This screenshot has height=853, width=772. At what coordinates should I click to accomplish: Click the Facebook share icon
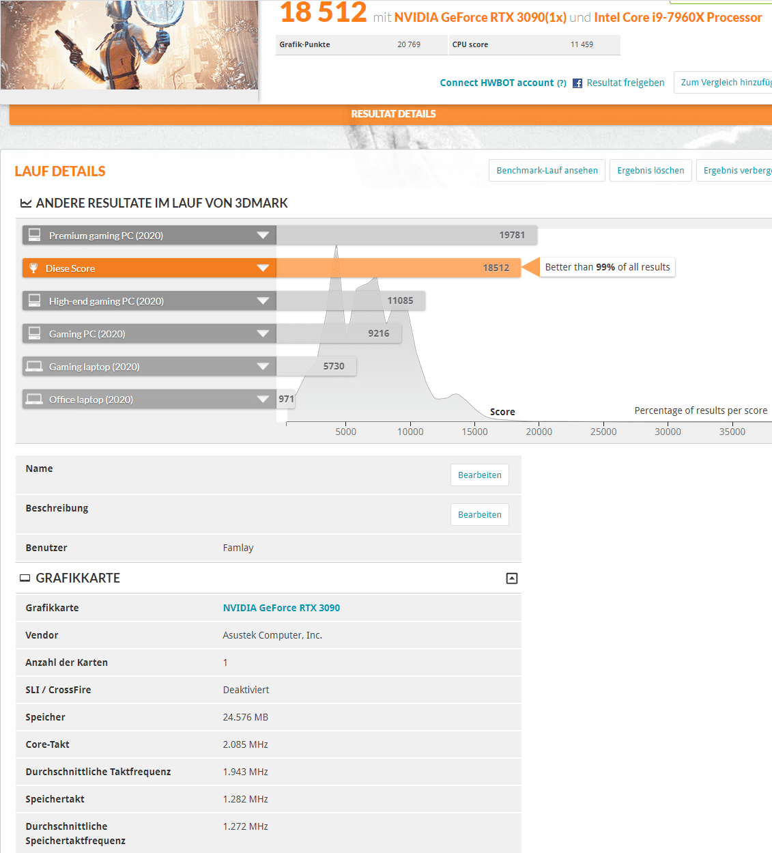click(x=577, y=83)
